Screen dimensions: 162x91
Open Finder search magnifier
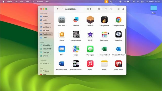(123, 9)
